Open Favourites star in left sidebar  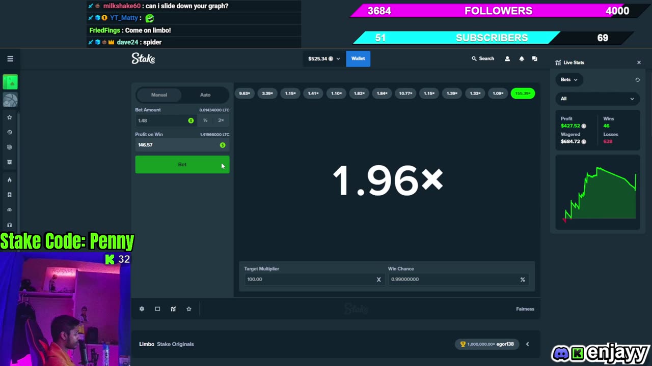pos(9,117)
